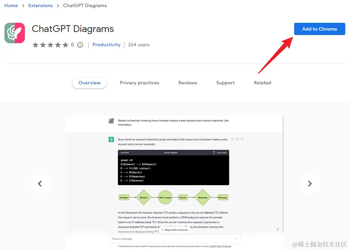Click the Server node in flowchart
This screenshot has width=349, height=250.
tap(183, 197)
